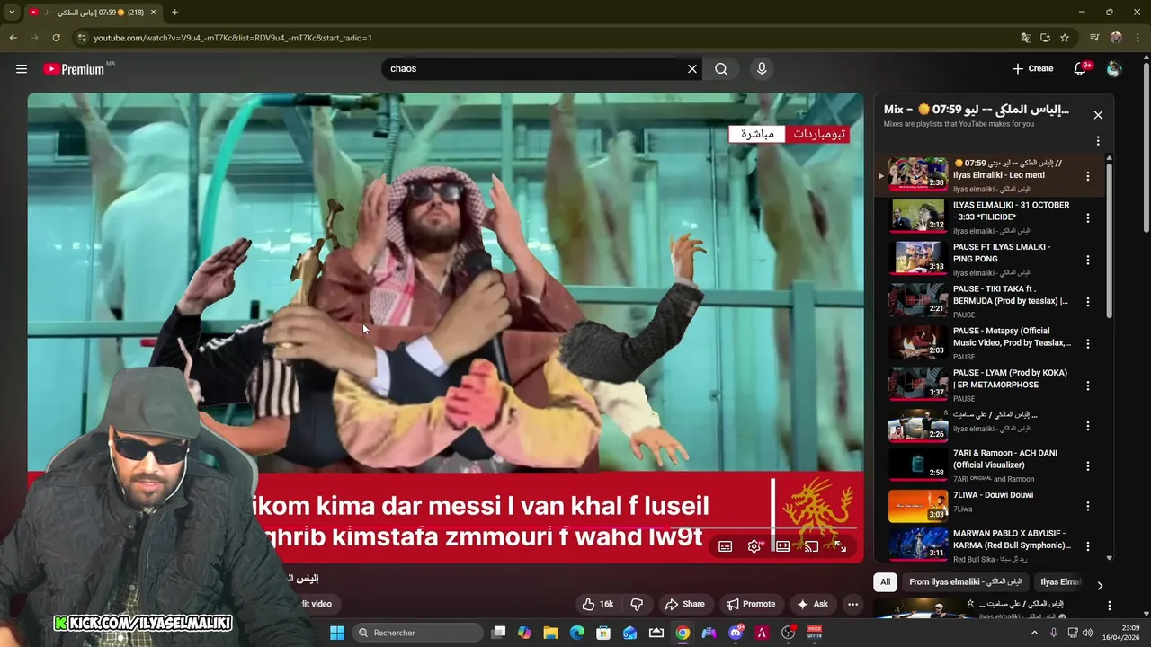Open the YouTube guide hamburger menu

(22, 68)
